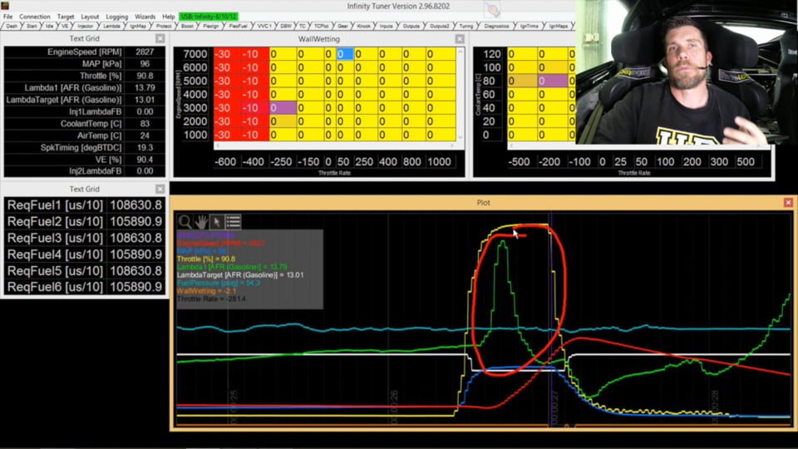Image resolution: width=798 pixels, height=449 pixels.
Task: Switch to the IgnMaps tab
Action: [559, 26]
